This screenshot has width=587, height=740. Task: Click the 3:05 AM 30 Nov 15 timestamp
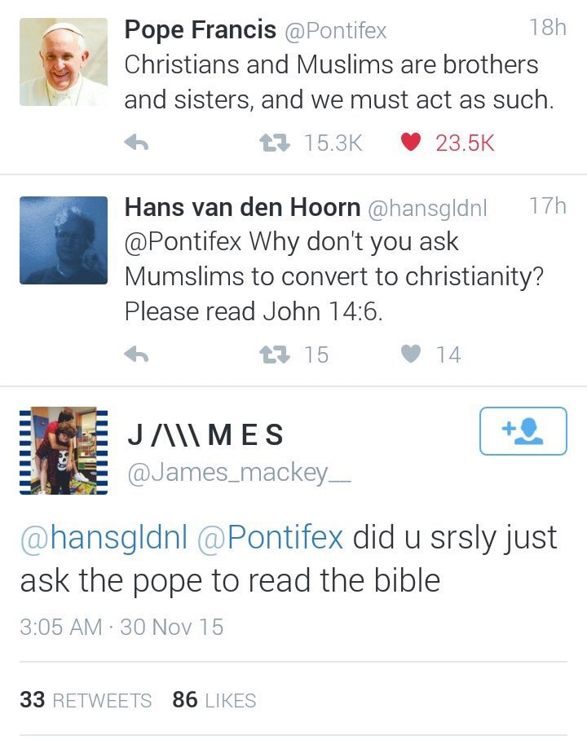[121, 627]
